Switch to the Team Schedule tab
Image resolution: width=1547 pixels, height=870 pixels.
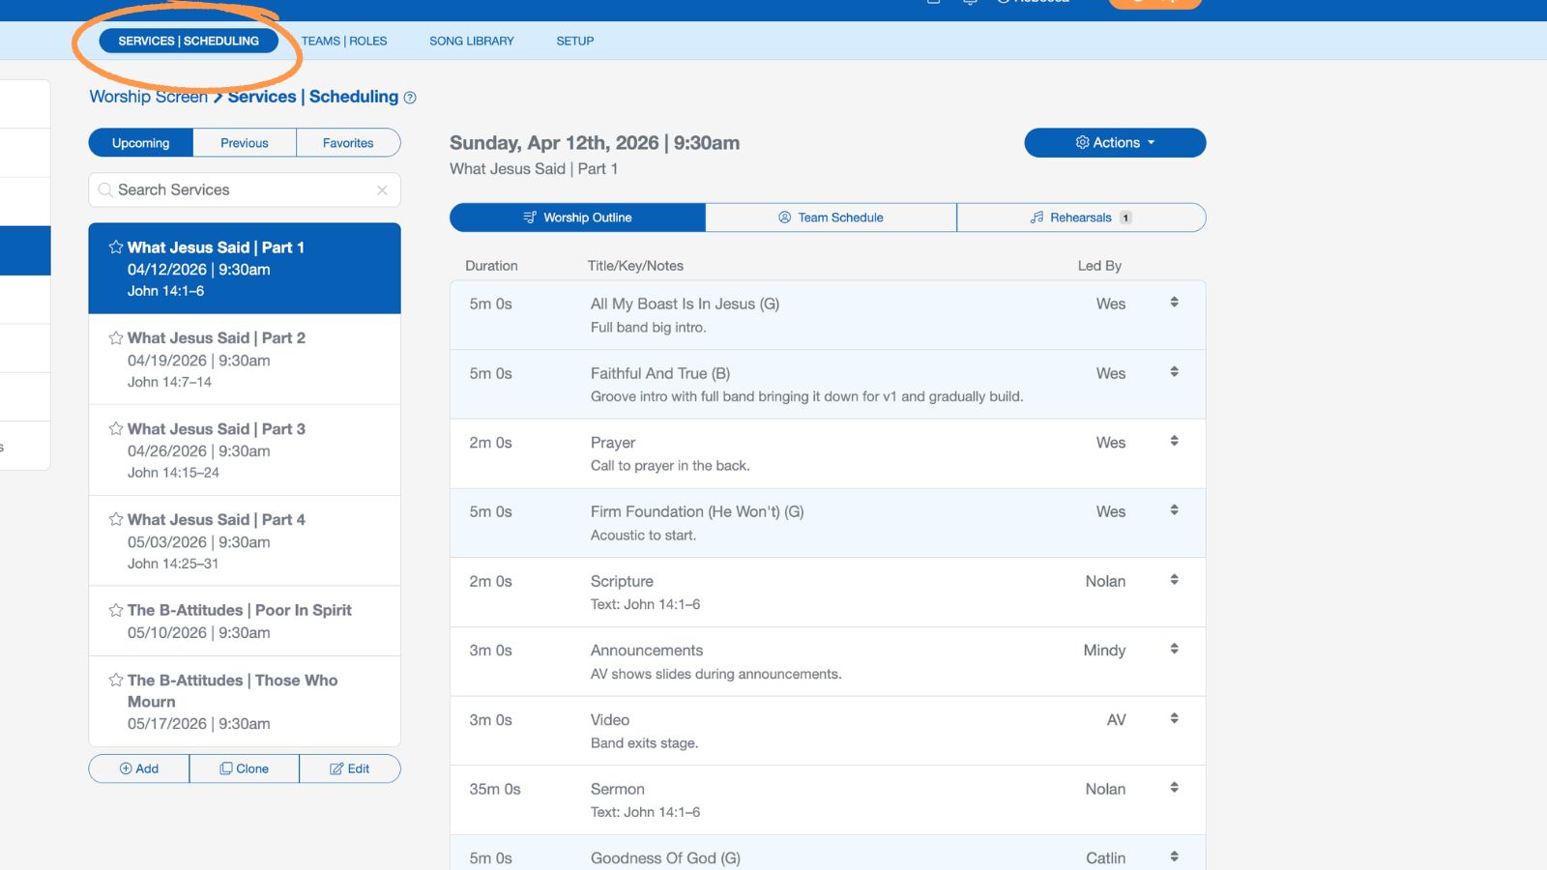830,217
